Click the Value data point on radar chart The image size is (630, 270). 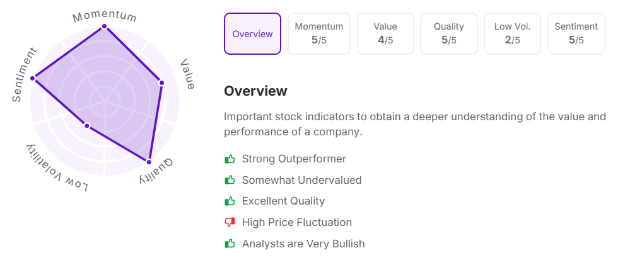point(161,82)
